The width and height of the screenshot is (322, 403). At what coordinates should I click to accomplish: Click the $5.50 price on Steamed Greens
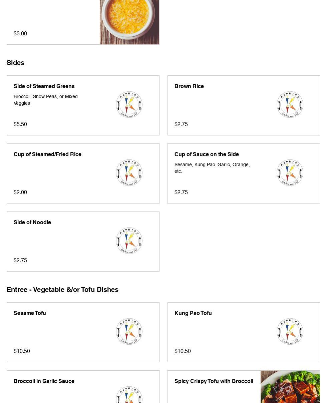click(20, 124)
